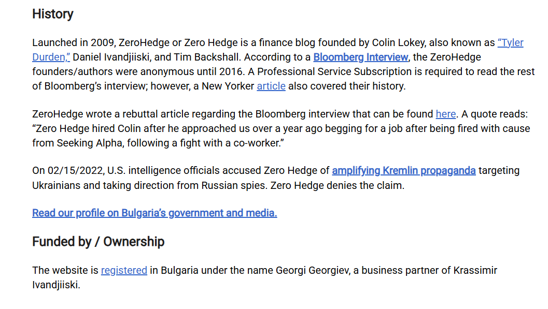Open the "here" rebuttal article link
548x309 pixels.
(445, 114)
